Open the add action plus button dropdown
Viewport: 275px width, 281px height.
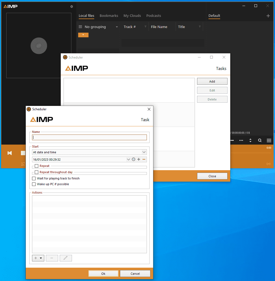(x=38, y=258)
